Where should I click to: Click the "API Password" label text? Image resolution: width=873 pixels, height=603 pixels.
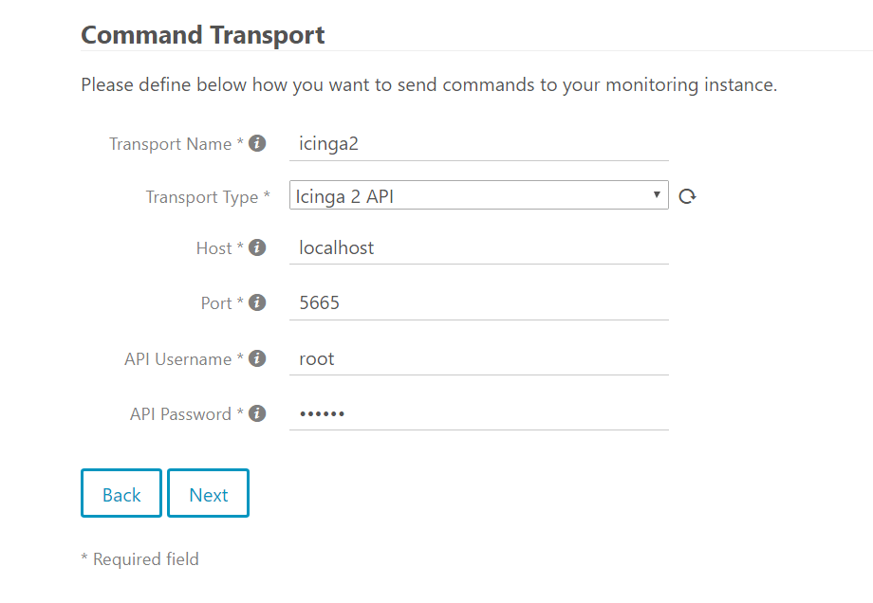(180, 414)
